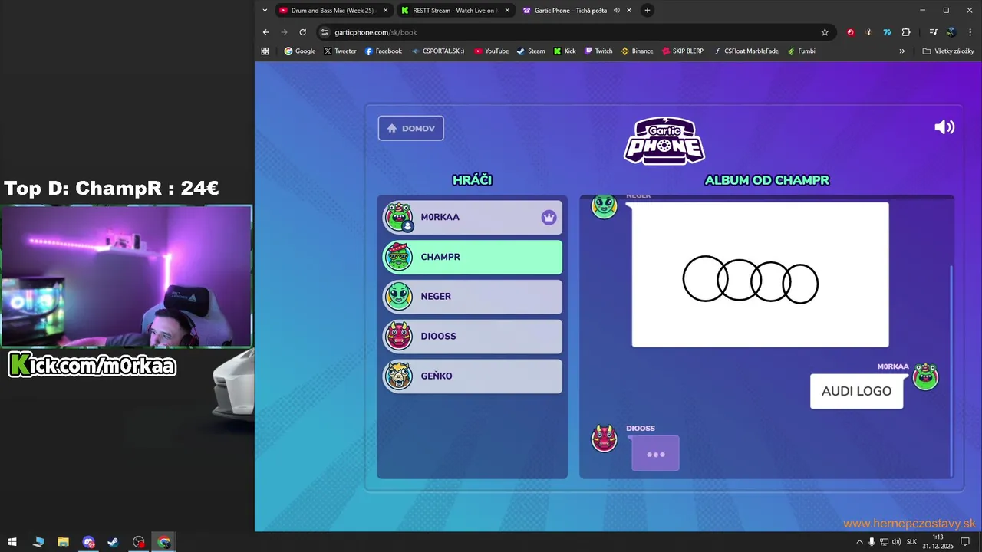Select player NEGER in the list
This screenshot has width=982, height=552.
[x=473, y=297]
